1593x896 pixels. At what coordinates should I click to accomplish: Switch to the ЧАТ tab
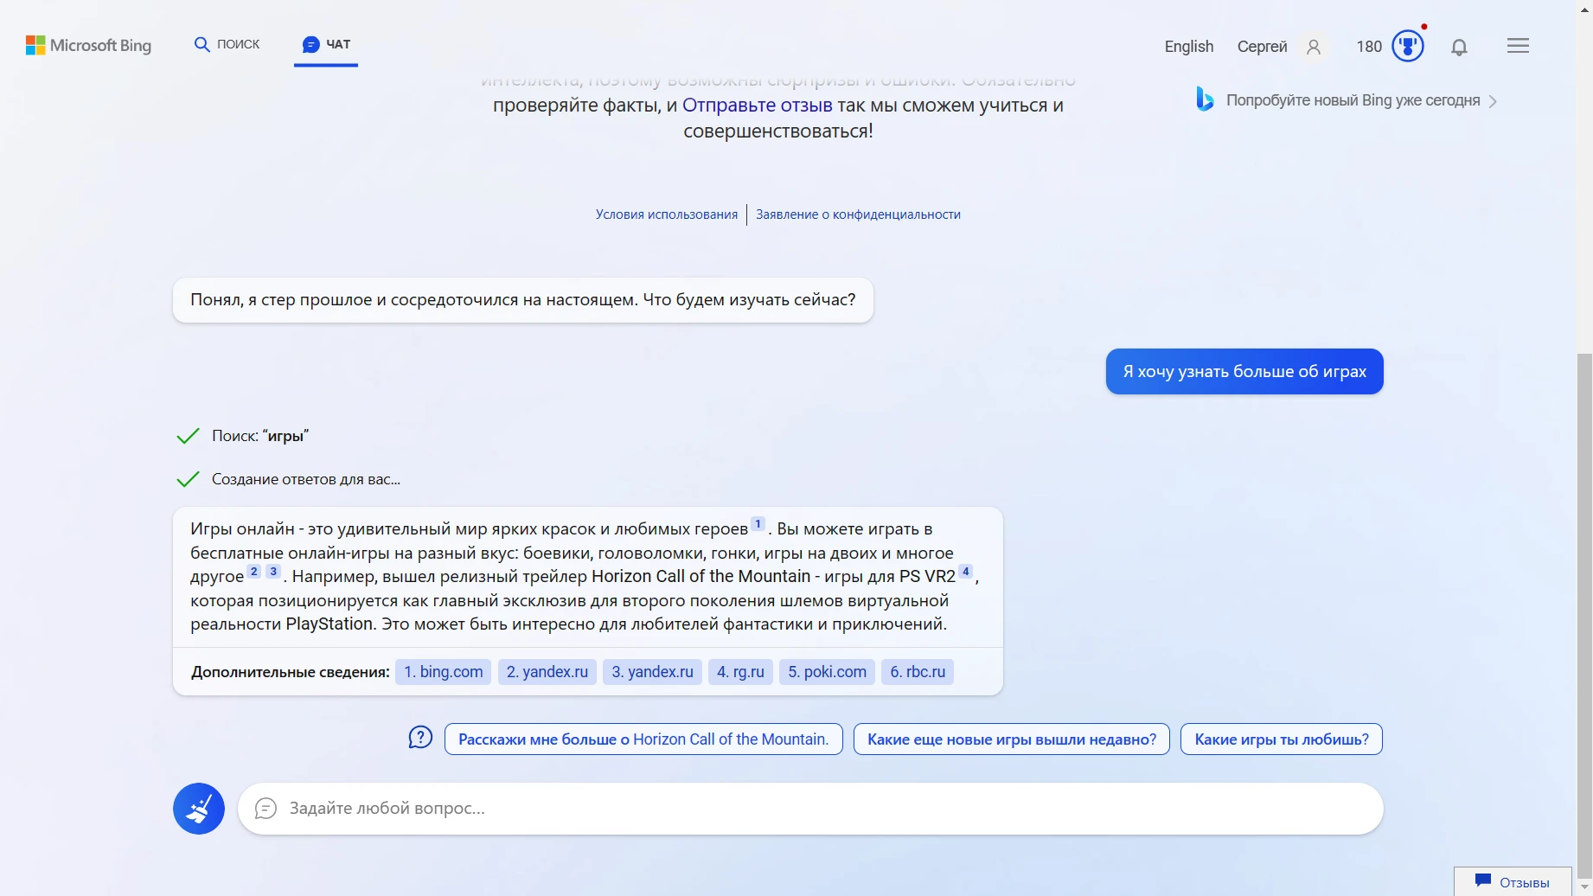(325, 43)
